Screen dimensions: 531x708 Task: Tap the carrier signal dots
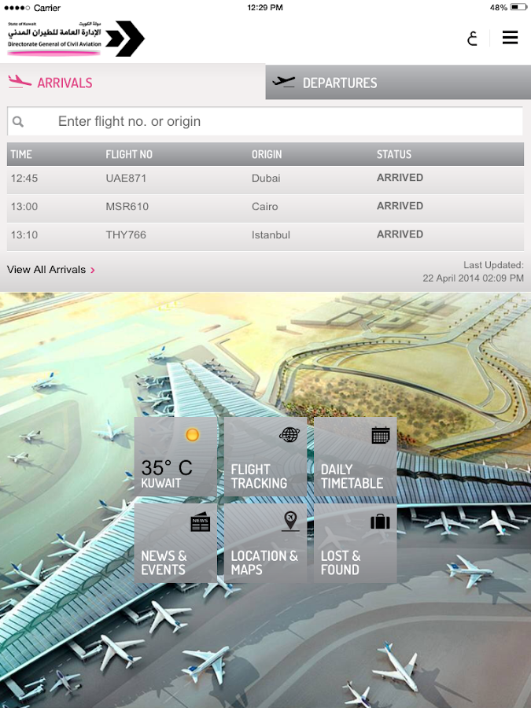point(17,8)
